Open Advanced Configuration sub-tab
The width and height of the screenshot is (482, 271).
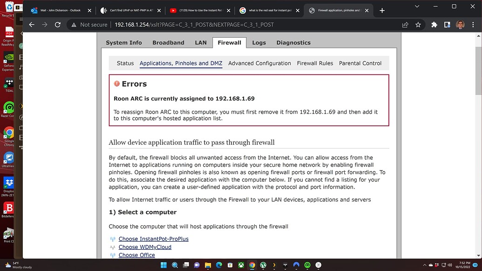(259, 63)
